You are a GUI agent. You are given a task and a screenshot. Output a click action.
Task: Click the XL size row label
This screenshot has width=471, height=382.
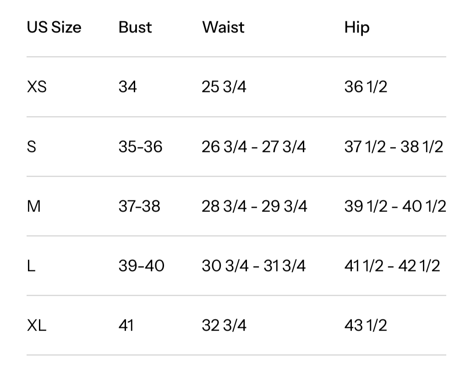click(37, 326)
